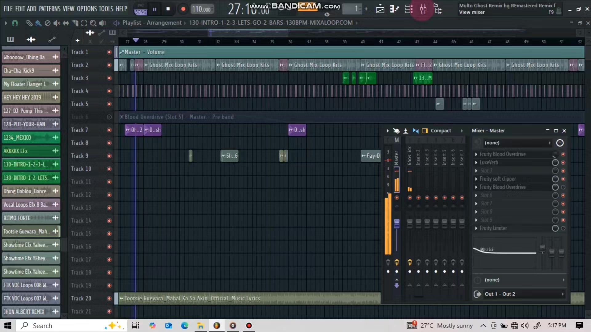The width and height of the screenshot is (591, 332).
Task: Open LuxeVerb slot options arrow
Action: pyautogui.click(x=476, y=163)
